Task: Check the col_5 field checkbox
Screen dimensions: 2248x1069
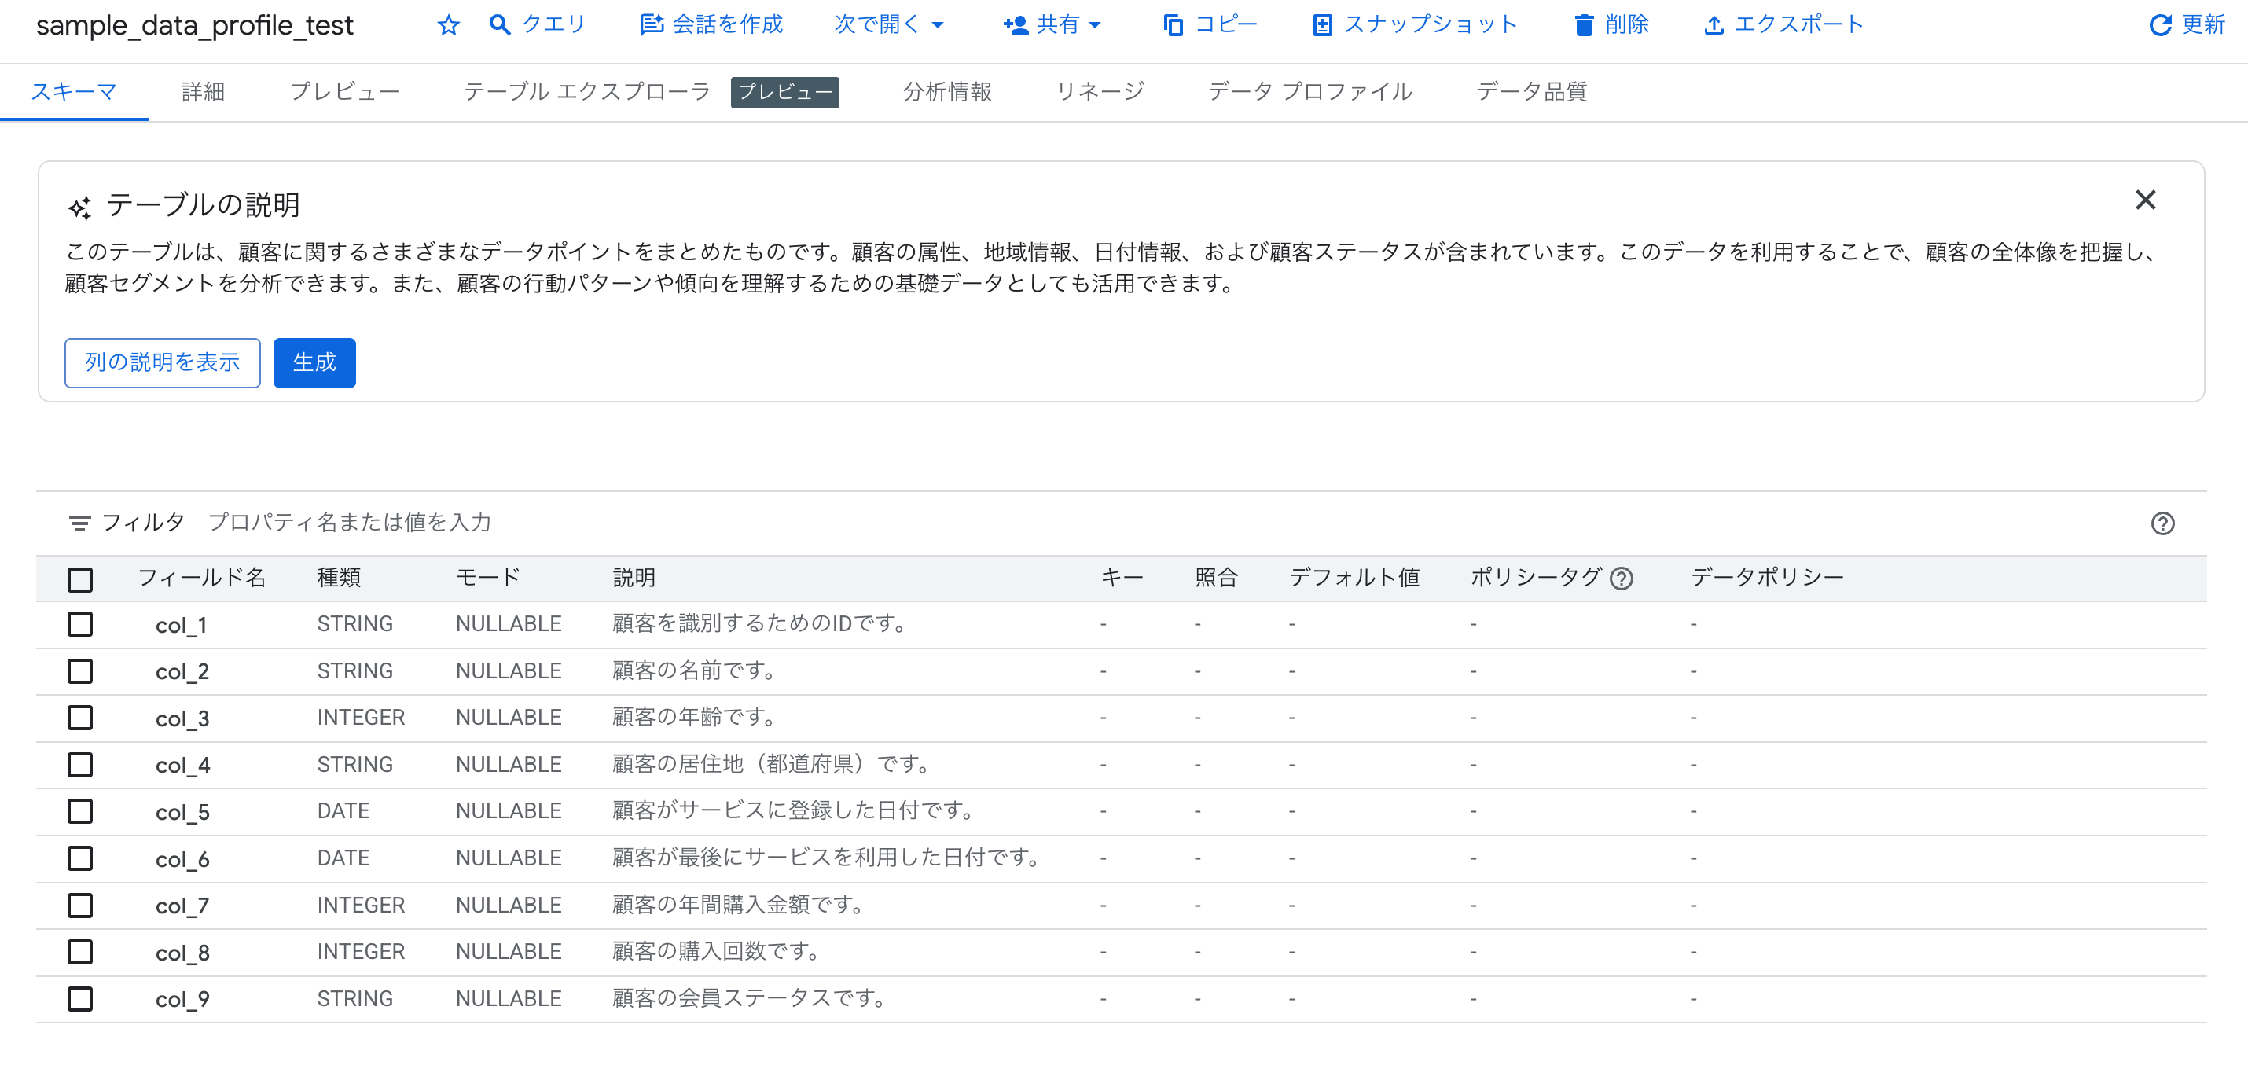Action: pyautogui.click(x=79, y=810)
